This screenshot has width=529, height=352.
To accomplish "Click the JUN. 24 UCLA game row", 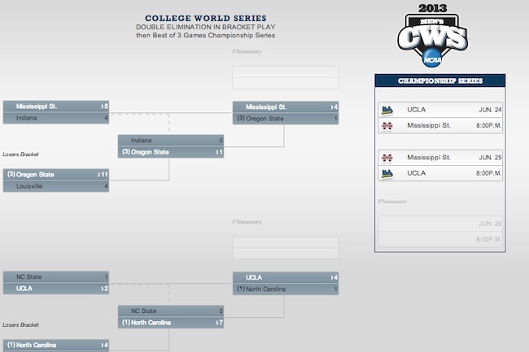I will click(440, 110).
